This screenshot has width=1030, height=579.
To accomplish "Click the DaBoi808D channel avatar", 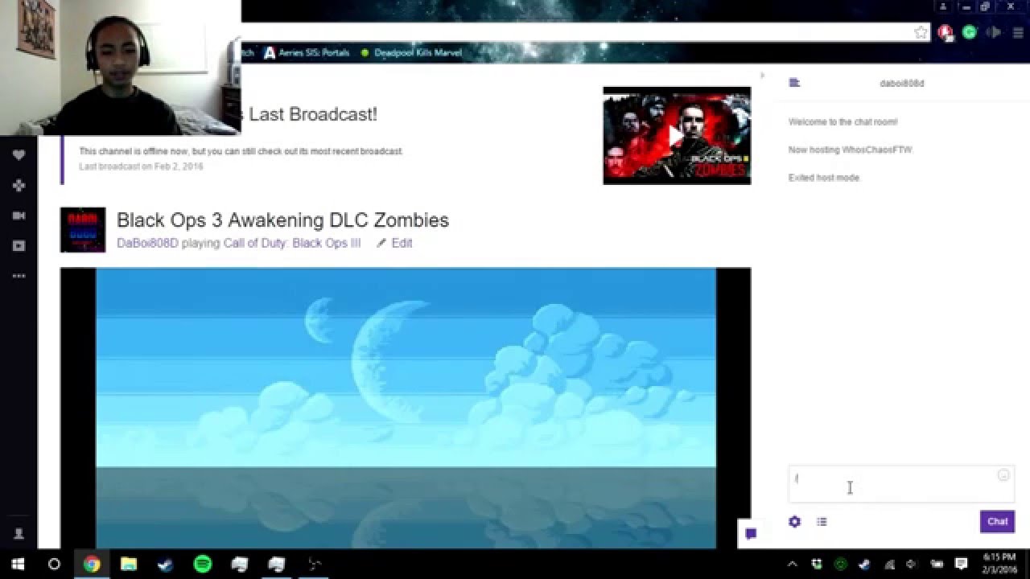I will click(x=83, y=230).
